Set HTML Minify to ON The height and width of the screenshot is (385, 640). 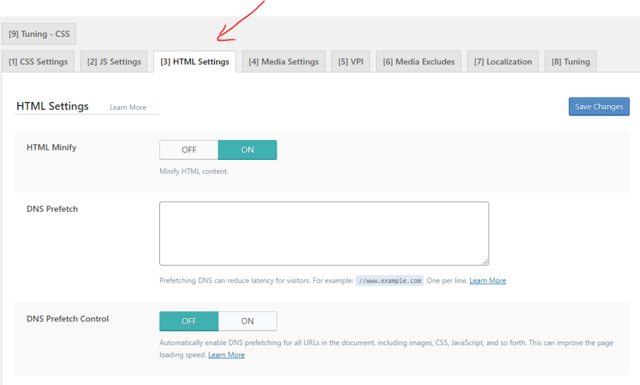click(x=247, y=150)
